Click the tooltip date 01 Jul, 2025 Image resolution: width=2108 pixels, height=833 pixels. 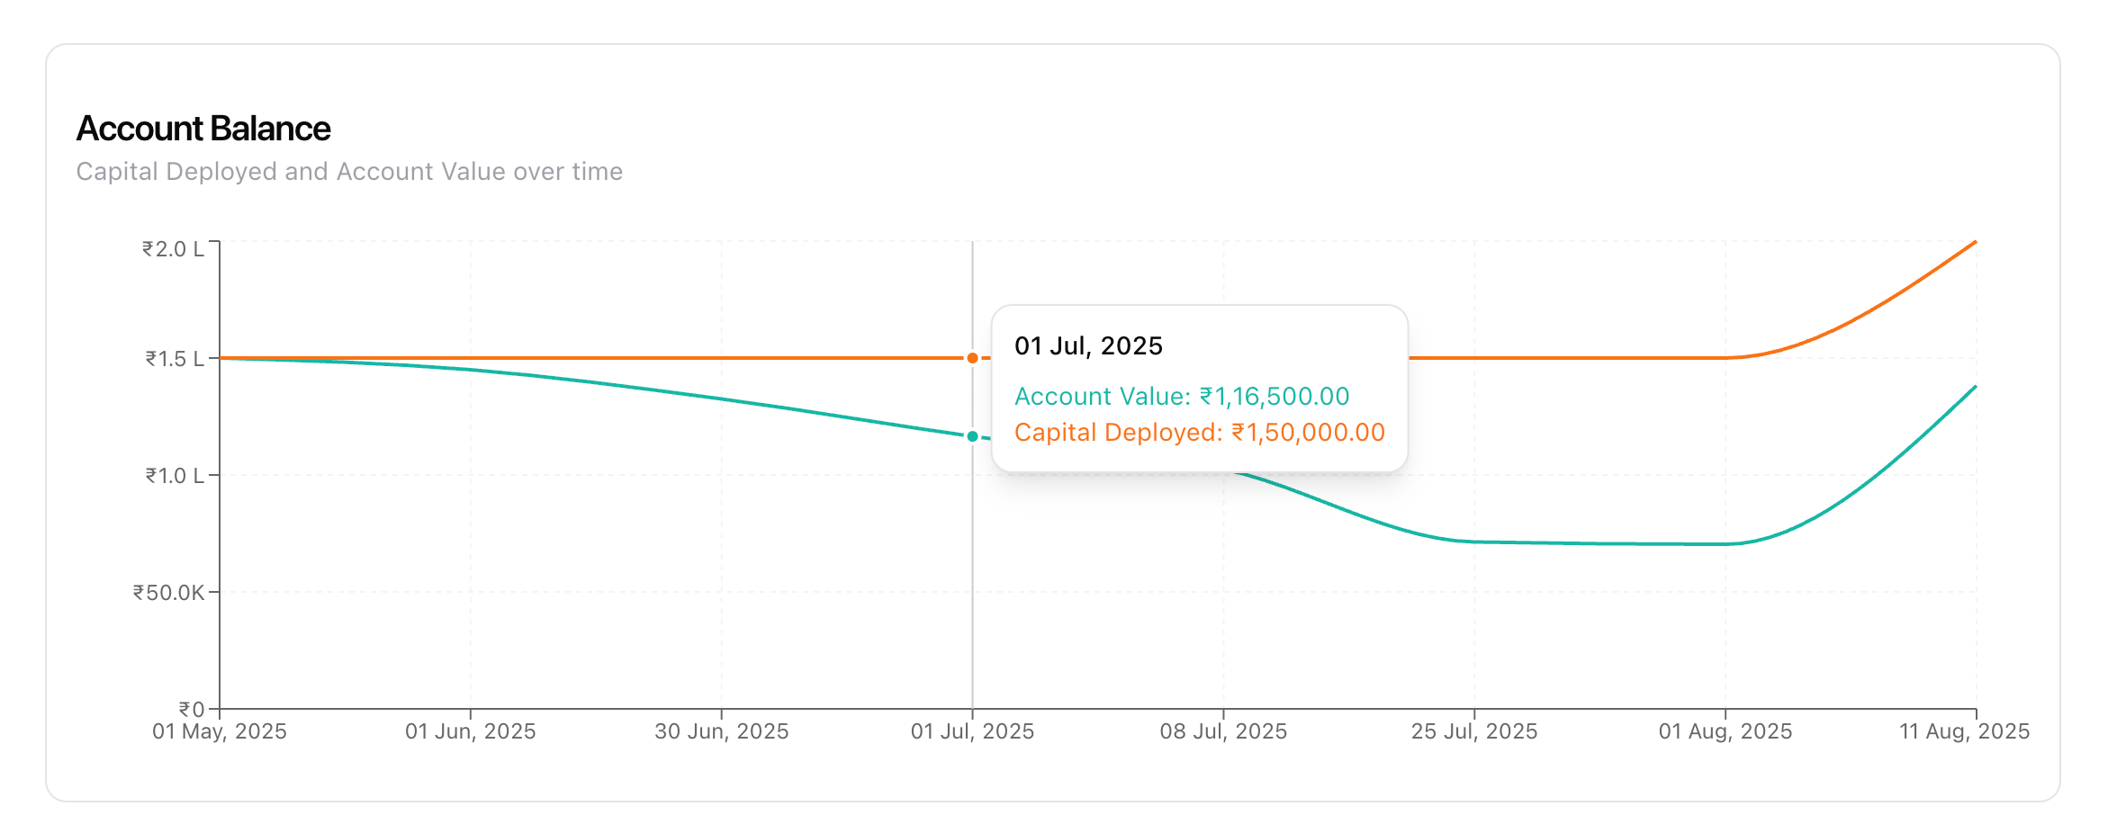click(1088, 346)
